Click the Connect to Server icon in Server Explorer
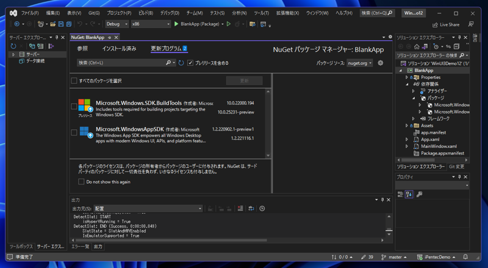The width and height of the screenshot is (488, 268). tap(40, 46)
